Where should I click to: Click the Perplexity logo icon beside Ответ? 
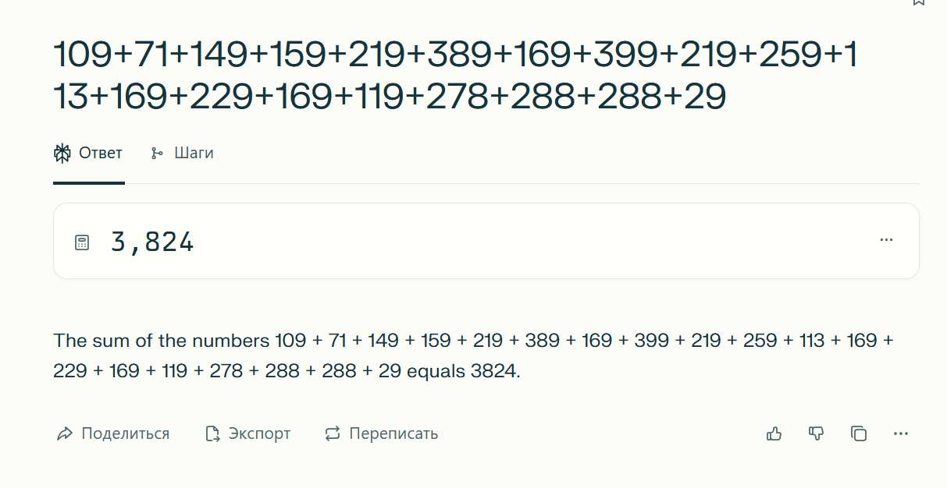coord(62,154)
